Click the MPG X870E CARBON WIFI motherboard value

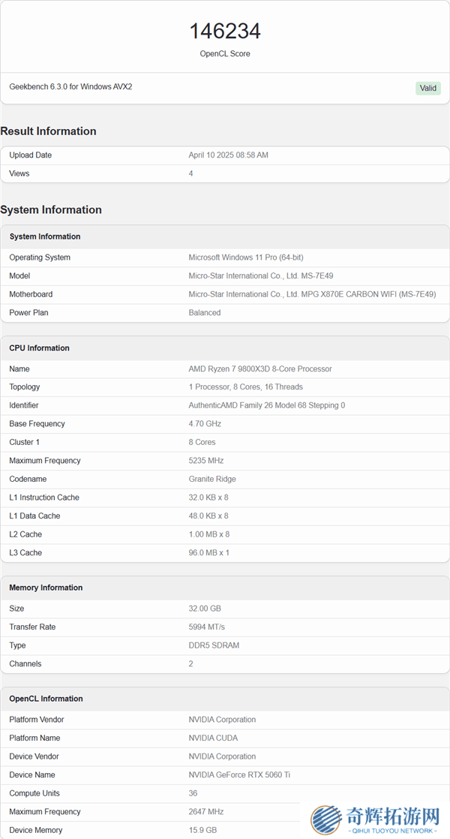click(312, 294)
